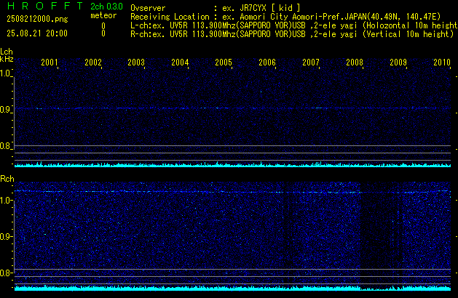Click the Lch 1.0 kHz axis label
The width and height of the screenshot is (458, 298).
(5, 73)
